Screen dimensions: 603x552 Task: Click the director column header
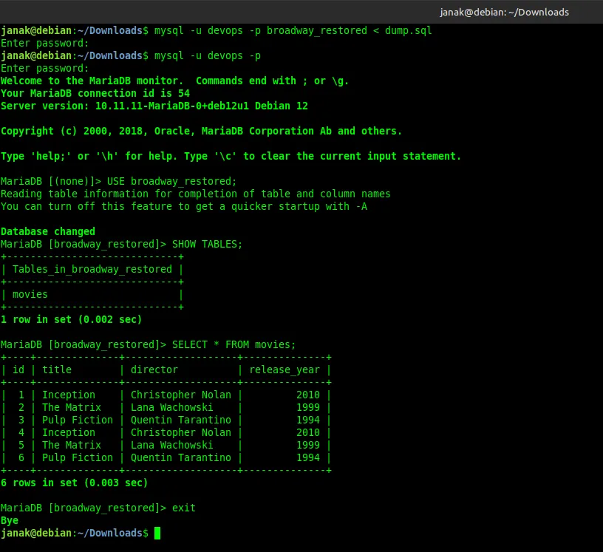coord(154,369)
